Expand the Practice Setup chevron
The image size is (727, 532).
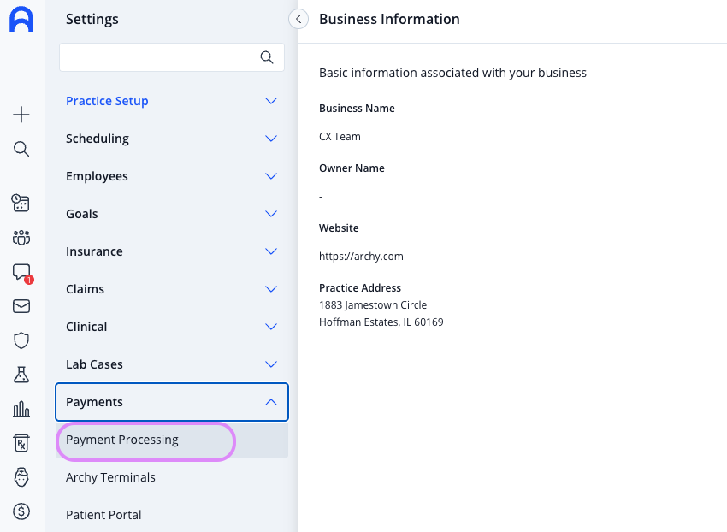271,101
